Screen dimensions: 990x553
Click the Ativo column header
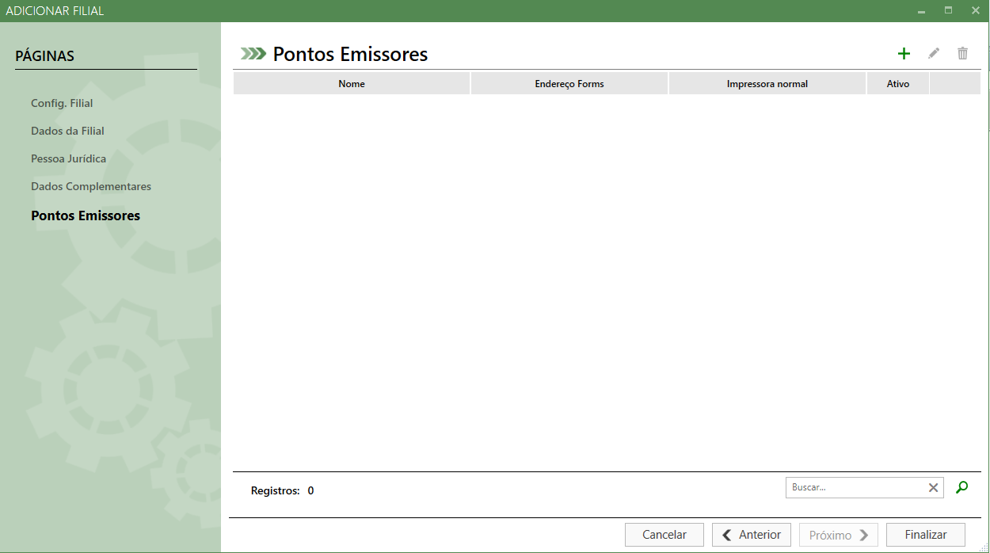(897, 83)
